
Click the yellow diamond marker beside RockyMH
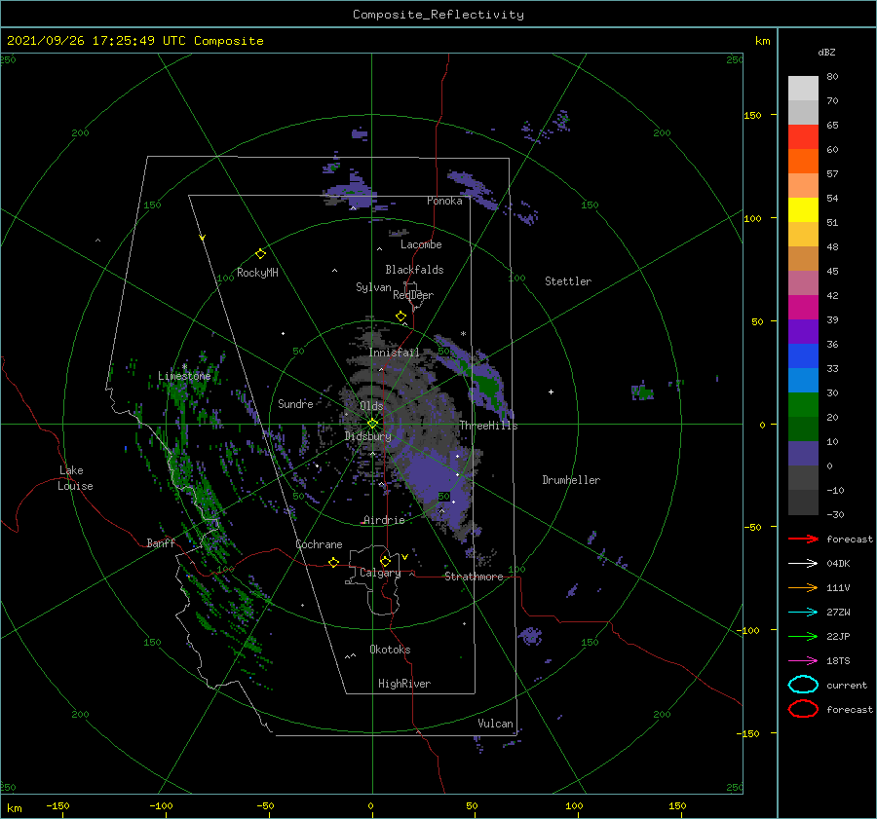[x=260, y=254]
